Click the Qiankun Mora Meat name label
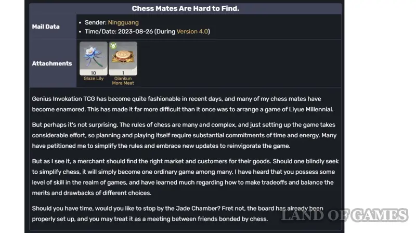This screenshot has height=233, width=416. coord(123,81)
